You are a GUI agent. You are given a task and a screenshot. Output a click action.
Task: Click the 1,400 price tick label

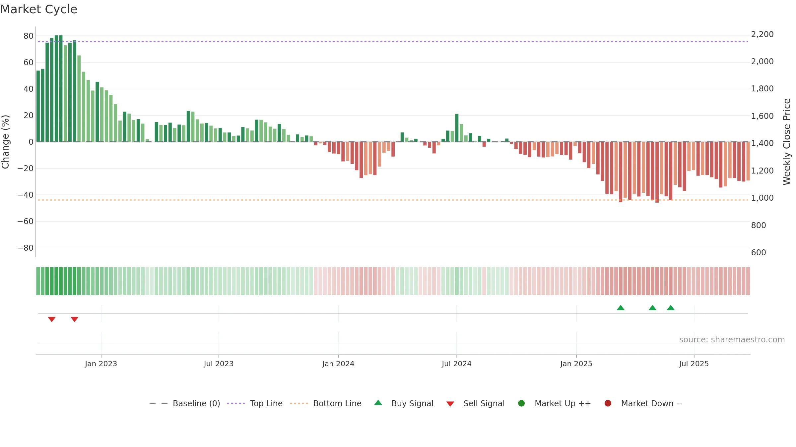tap(762, 143)
